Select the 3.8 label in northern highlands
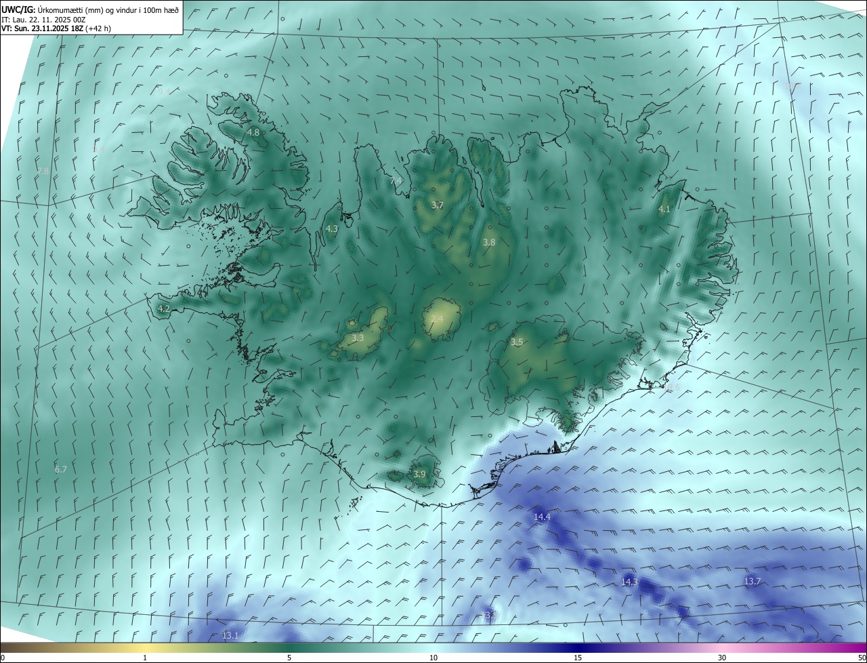The height and width of the screenshot is (663, 867). pos(489,242)
